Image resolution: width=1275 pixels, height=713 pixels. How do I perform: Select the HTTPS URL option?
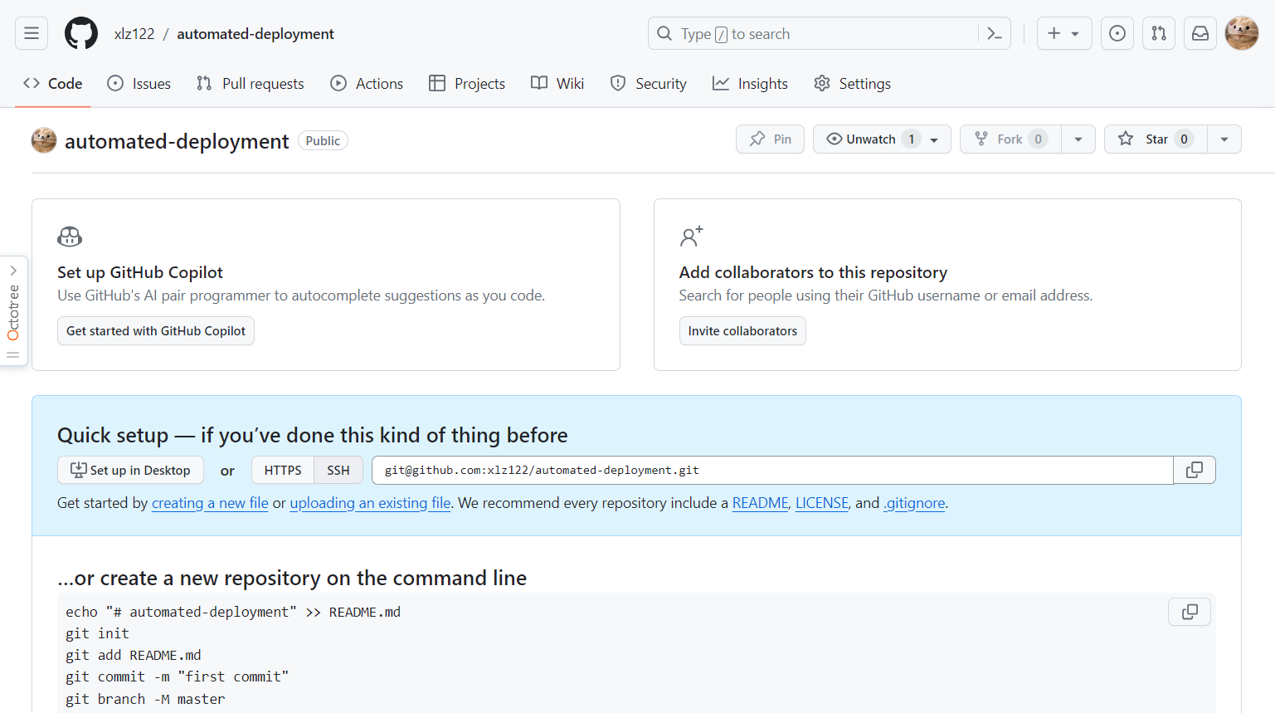coord(283,470)
